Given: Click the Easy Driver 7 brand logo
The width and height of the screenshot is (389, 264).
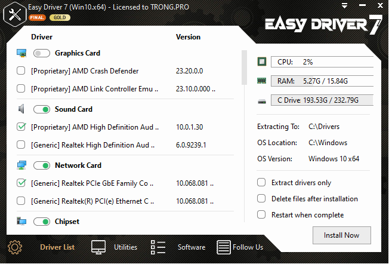Looking at the screenshot, I should (x=323, y=24).
